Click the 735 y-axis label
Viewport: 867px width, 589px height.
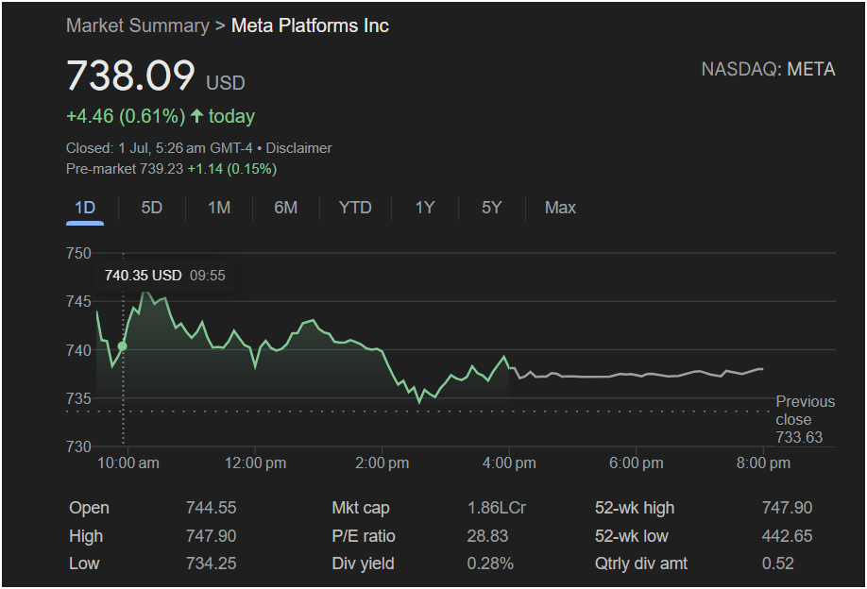[78, 398]
